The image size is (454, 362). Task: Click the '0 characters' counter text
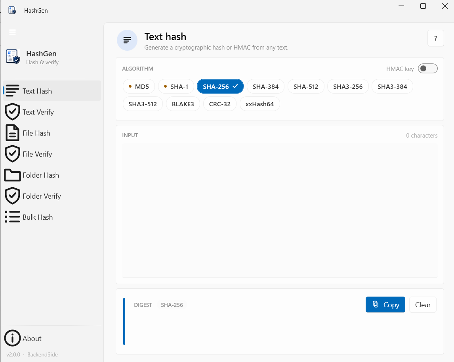[422, 135]
